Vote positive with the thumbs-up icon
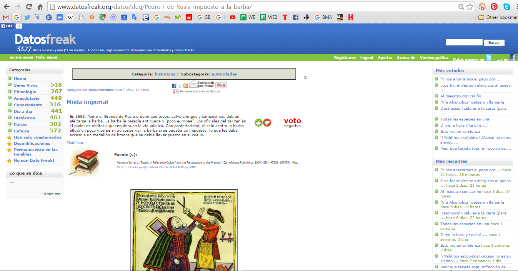The height and width of the screenshot is (271, 518). click(x=258, y=122)
